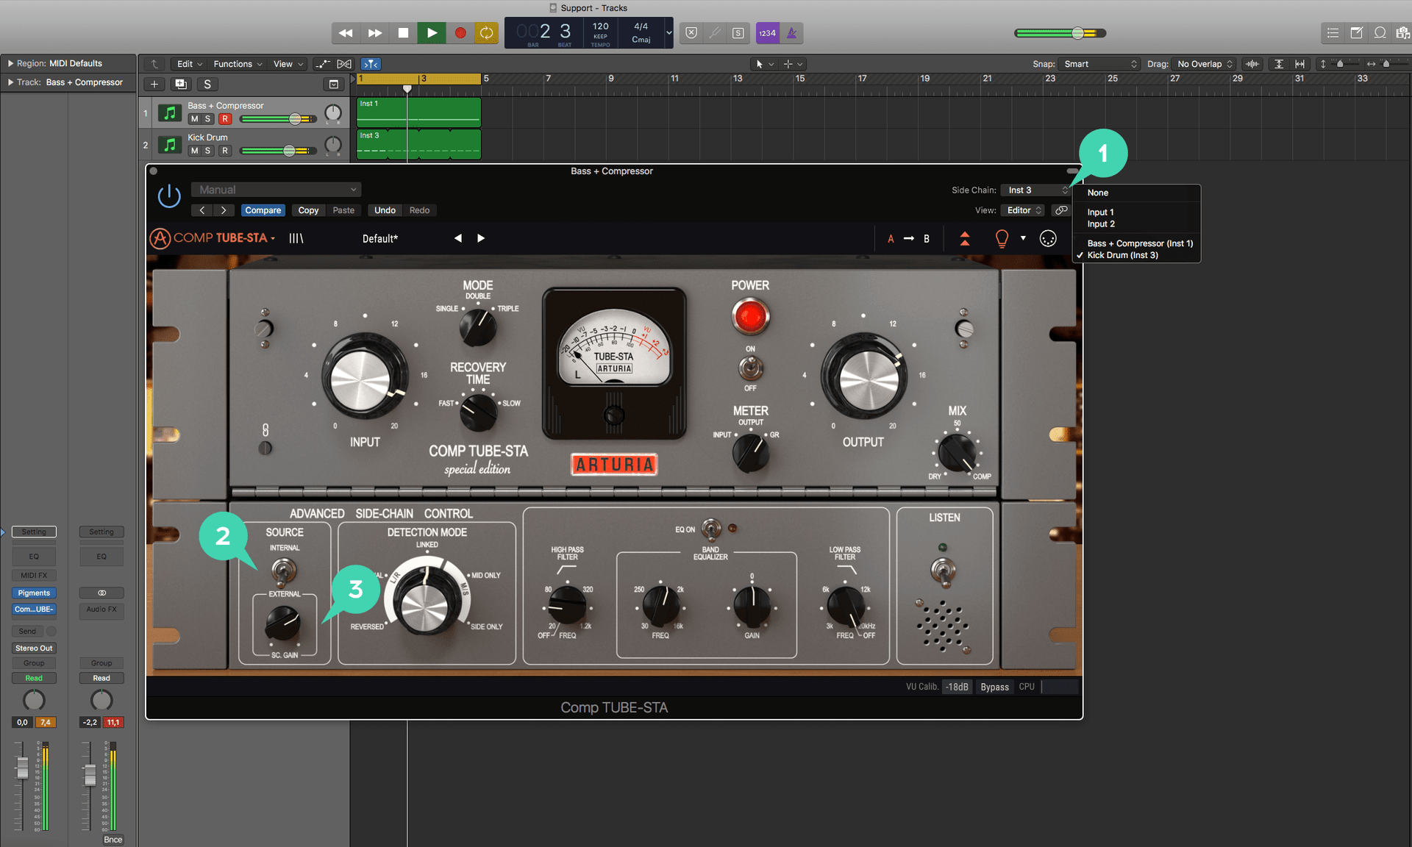1412x847 pixels.
Task: Click the Undo button in plug-in header
Action: 385,210
